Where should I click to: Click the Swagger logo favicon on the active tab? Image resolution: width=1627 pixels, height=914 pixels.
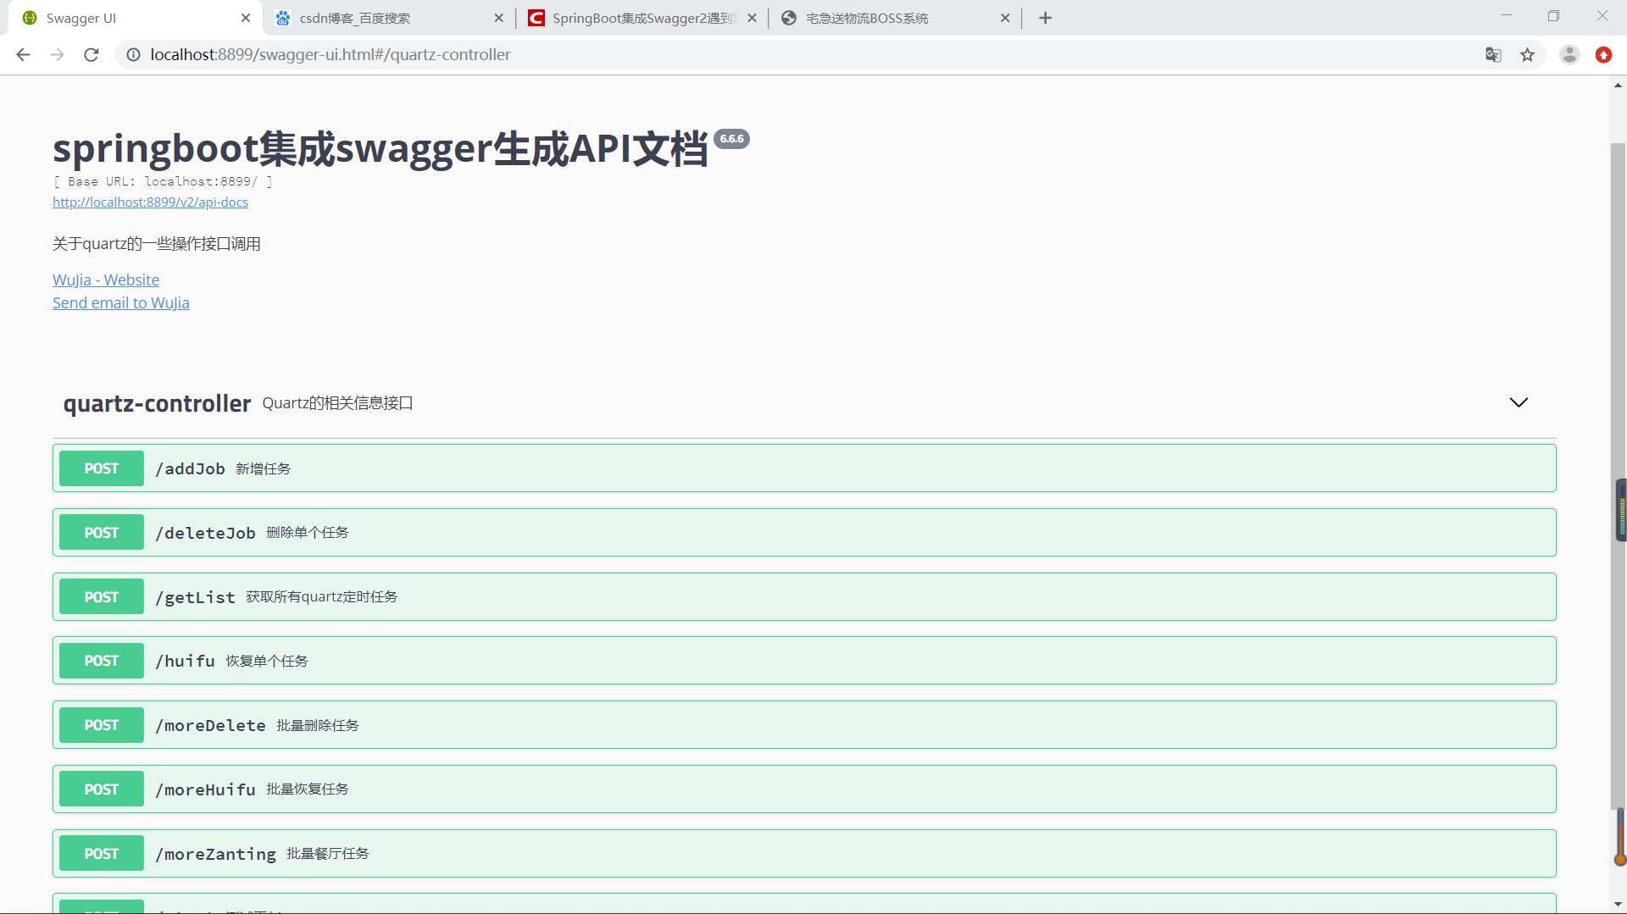click(29, 17)
